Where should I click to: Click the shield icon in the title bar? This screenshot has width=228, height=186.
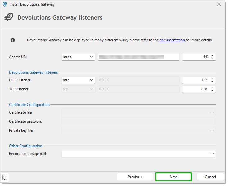(x=5, y=4)
